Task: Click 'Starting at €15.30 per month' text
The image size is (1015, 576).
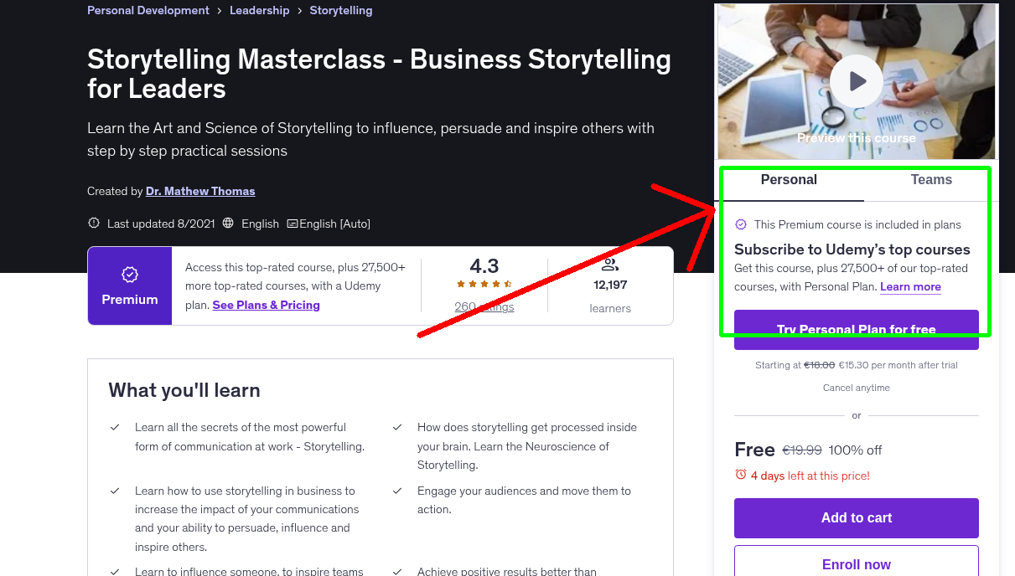Action: [x=857, y=365]
